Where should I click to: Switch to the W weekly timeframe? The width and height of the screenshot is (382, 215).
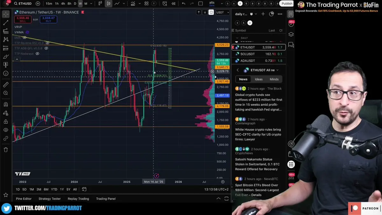tap(80, 4)
